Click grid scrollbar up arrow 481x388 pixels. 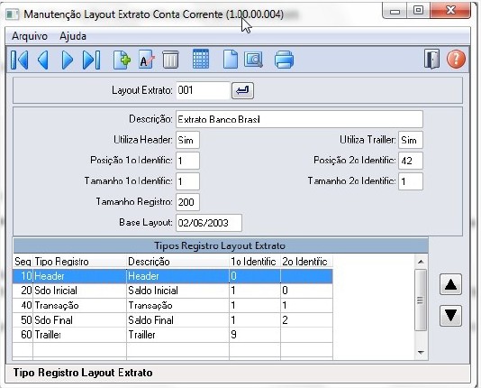[x=421, y=262]
